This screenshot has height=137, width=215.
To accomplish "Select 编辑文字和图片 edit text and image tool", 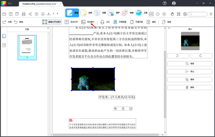I will (52, 22).
